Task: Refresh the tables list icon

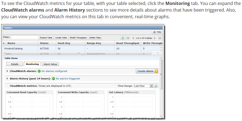Action: pyautogui.click(x=123, y=38)
